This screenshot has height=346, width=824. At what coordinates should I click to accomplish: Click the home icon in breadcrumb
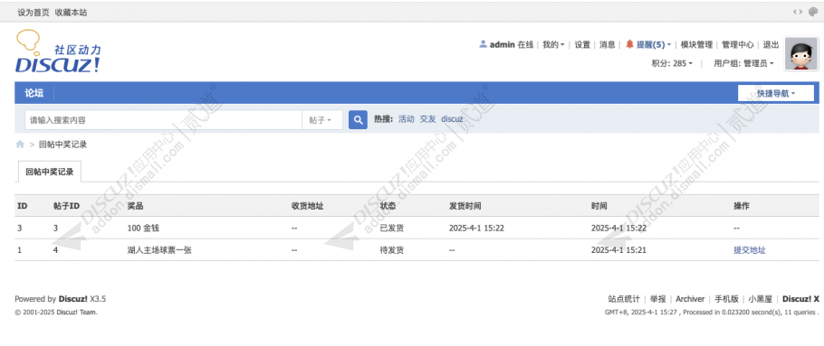point(20,145)
